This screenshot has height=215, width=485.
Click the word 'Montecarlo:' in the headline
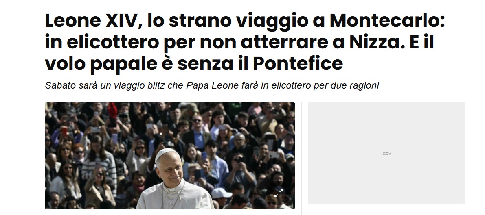coord(387,21)
